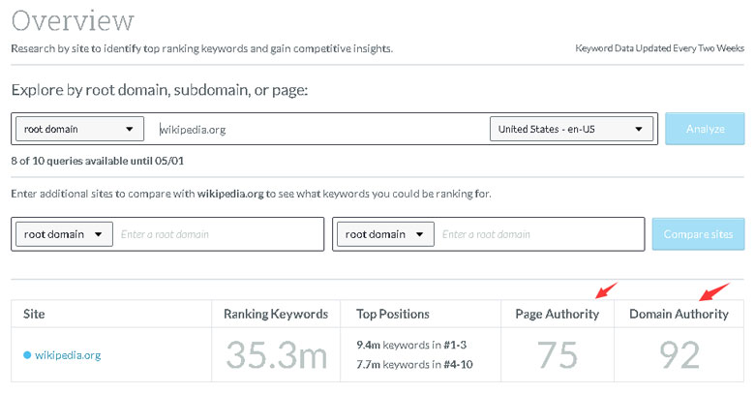Click the 35.3m ranking keywords value
Image resolution: width=755 pixels, height=394 pixels.
(x=276, y=356)
